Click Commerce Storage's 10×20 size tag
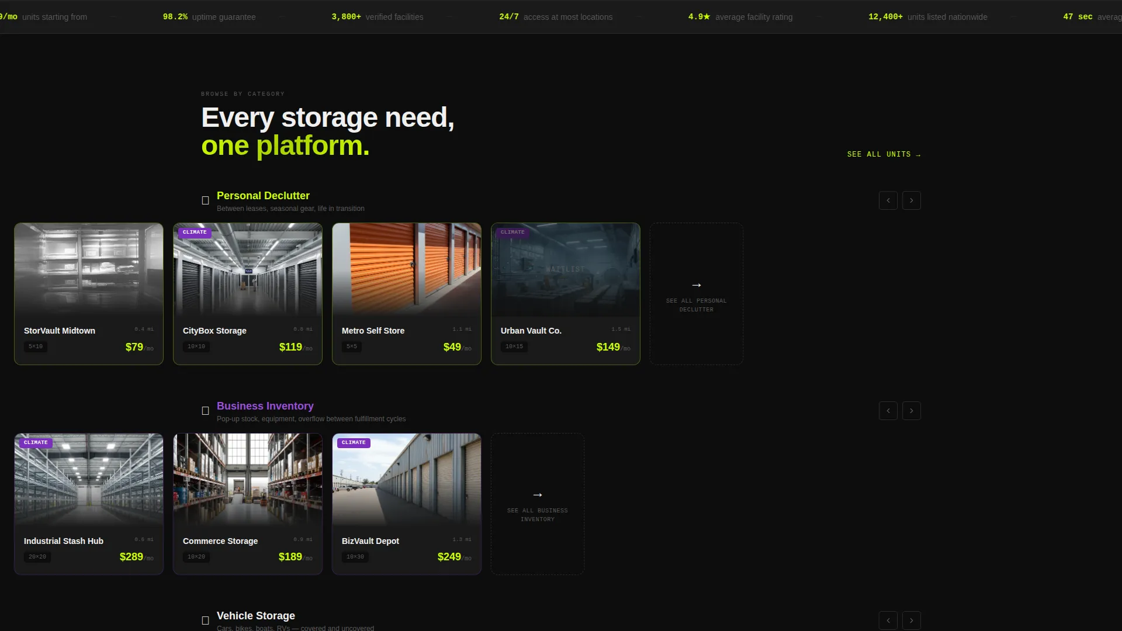 [x=196, y=557]
